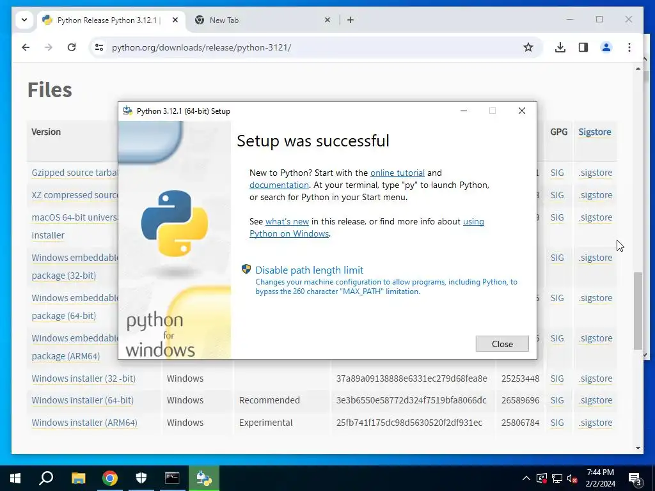
Task: Open Windows installer (64-bit) link
Action: pos(83,400)
